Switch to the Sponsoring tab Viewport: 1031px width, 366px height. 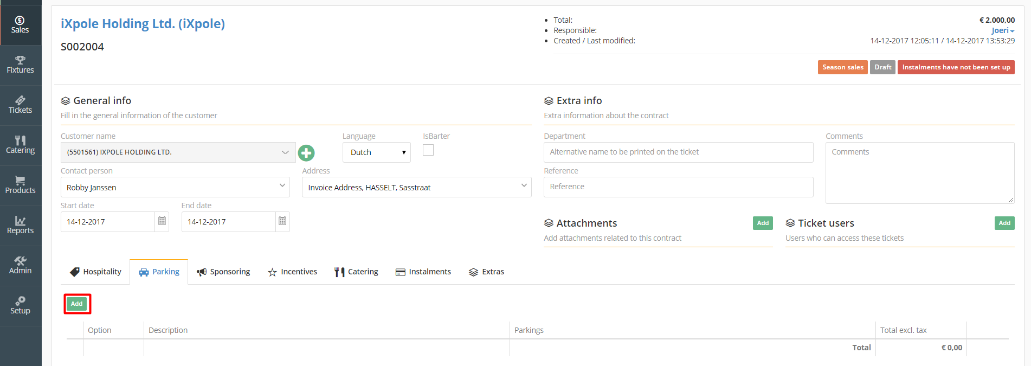coord(223,272)
